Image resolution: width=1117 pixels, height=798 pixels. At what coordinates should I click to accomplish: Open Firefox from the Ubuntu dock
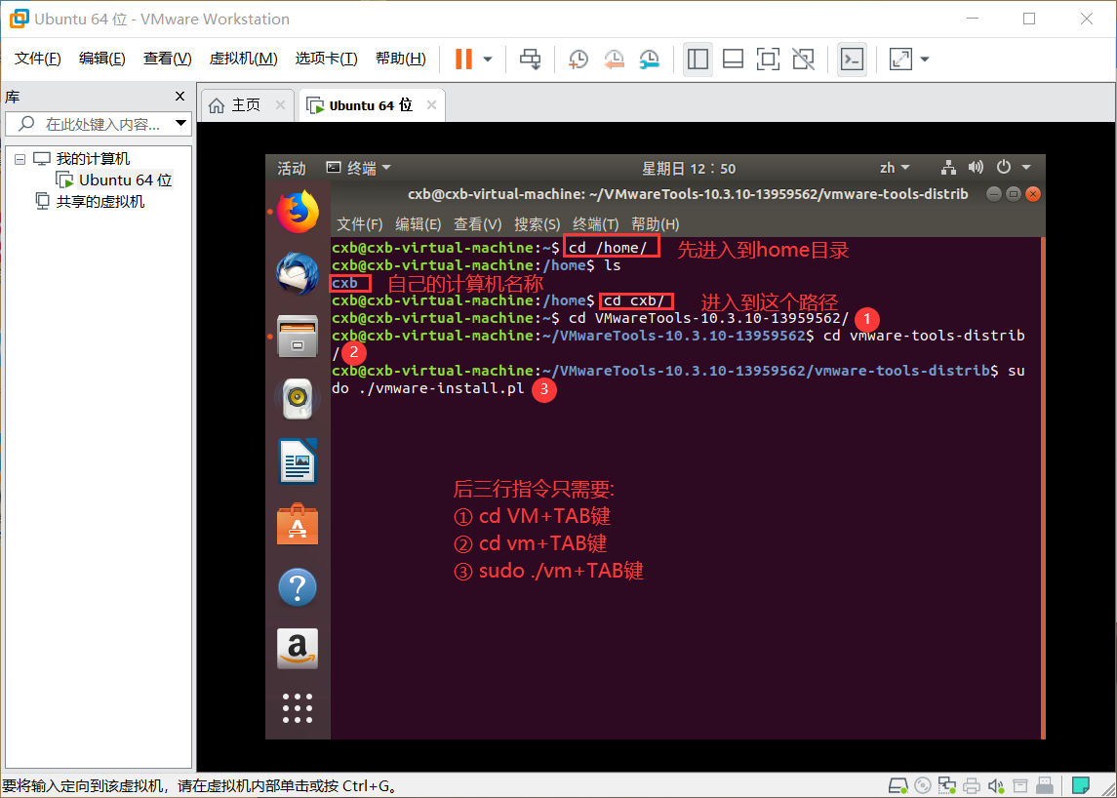pos(298,210)
